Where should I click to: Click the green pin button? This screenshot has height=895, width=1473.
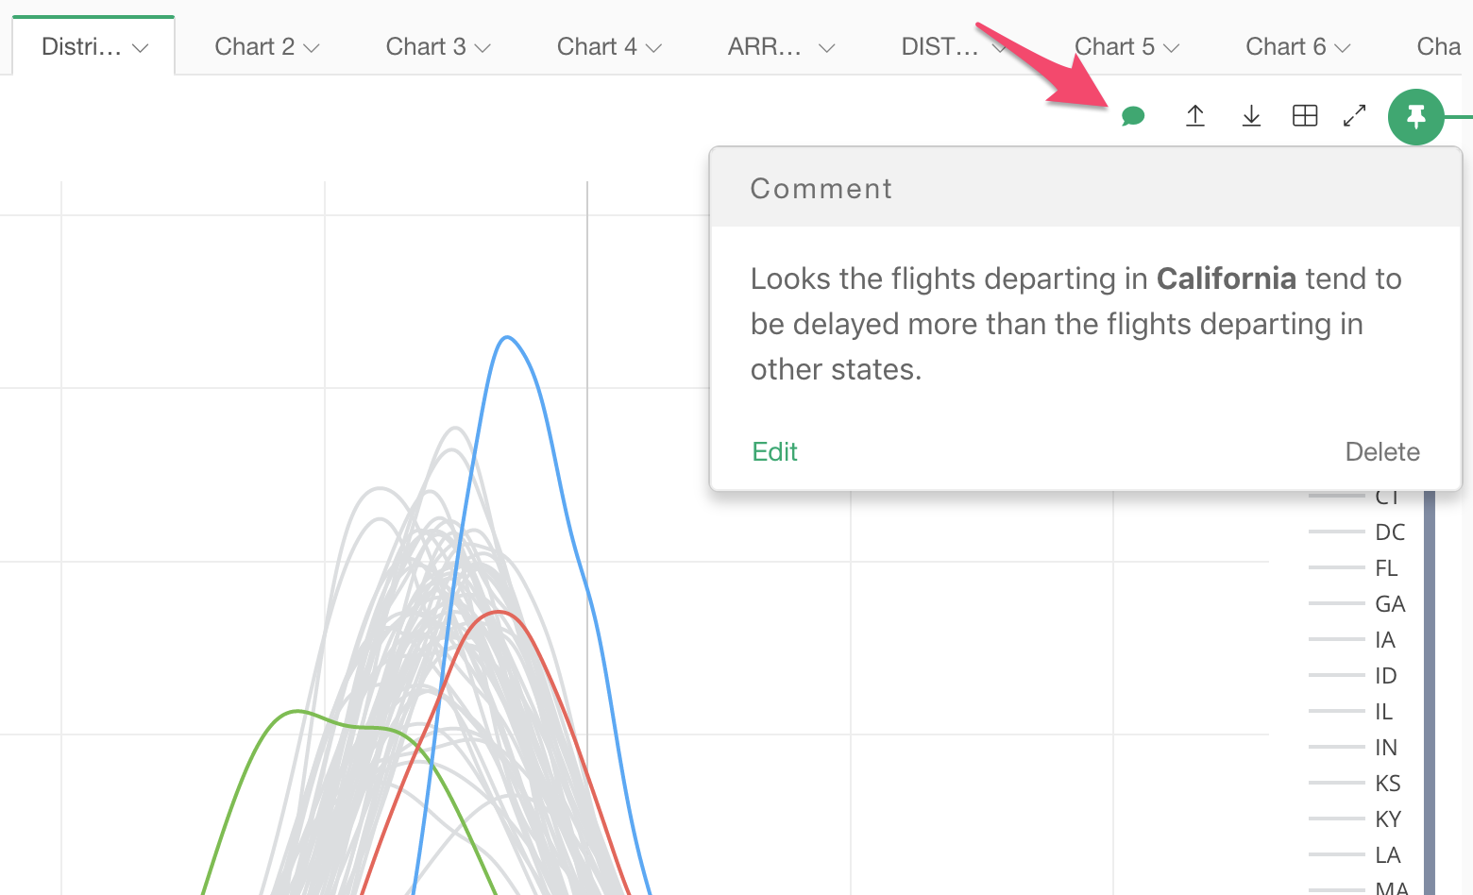(1415, 117)
